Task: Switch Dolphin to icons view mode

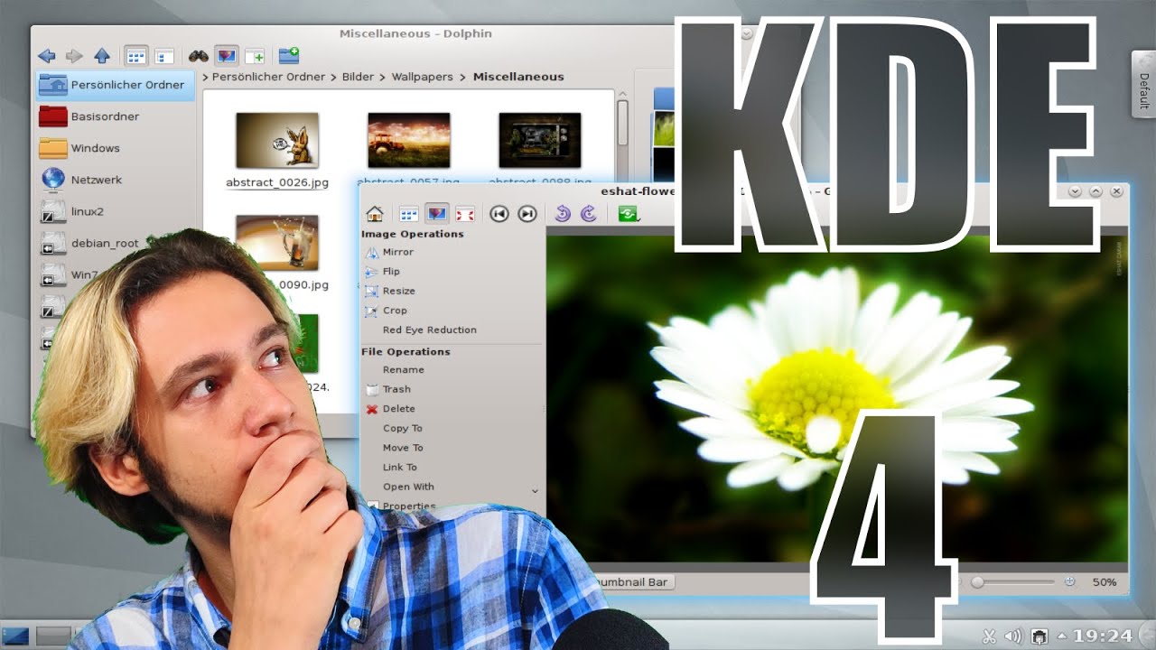Action: tap(135, 56)
